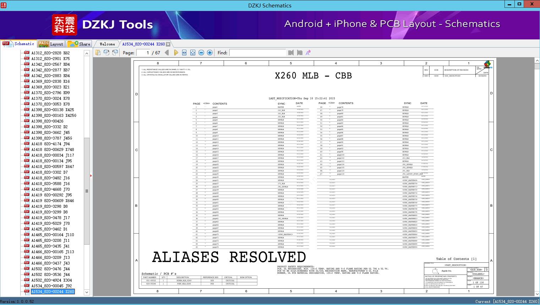Click the page number input field

point(143,53)
